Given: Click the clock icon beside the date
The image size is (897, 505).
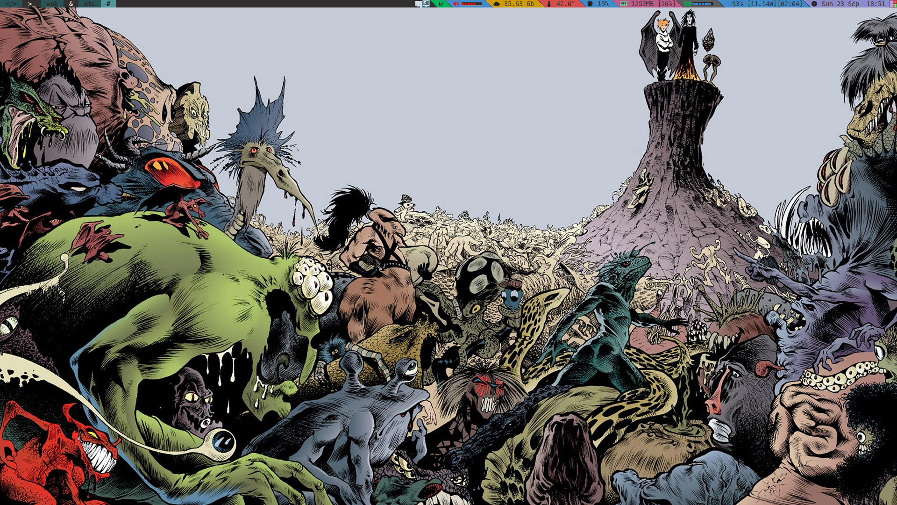Looking at the screenshot, I should point(814,4).
